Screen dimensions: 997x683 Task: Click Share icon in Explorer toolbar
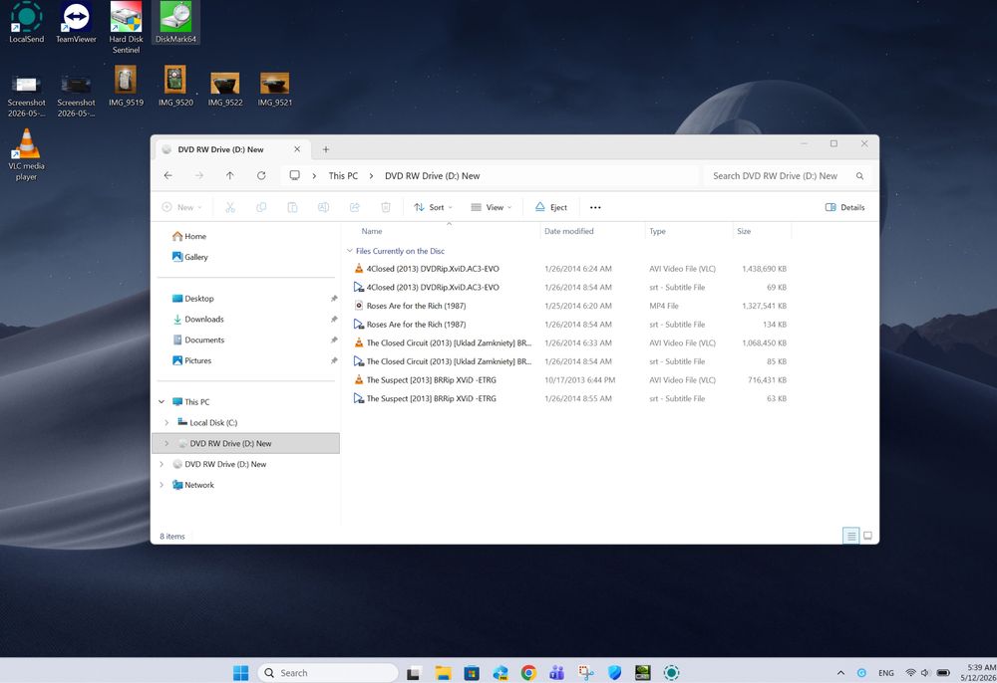tap(355, 207)
